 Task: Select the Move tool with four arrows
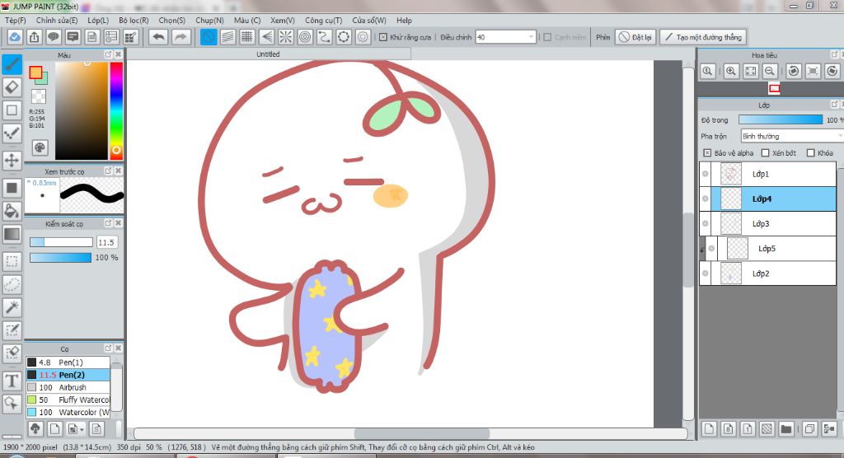(12, 161)
